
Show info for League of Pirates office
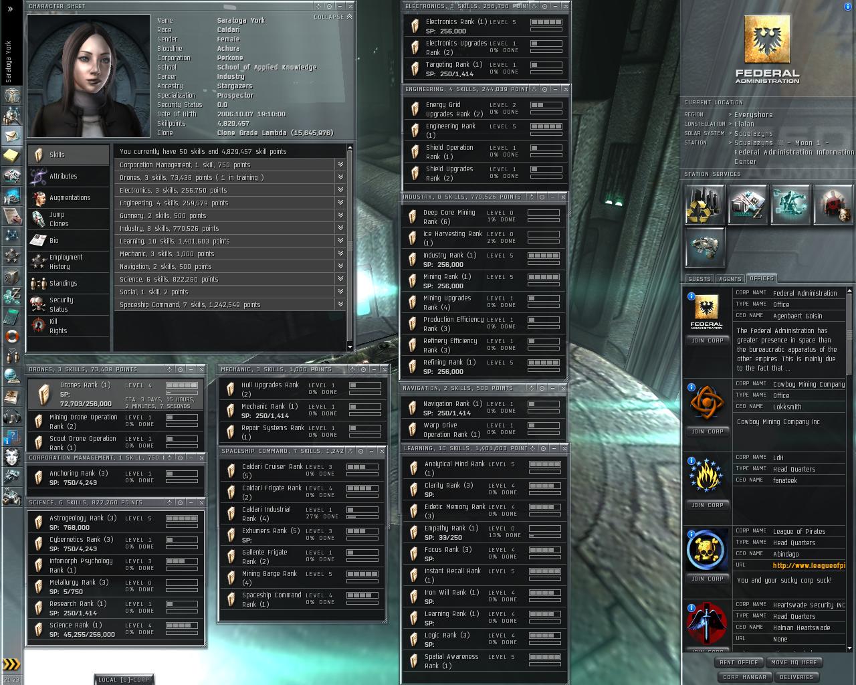pos(691,534)
